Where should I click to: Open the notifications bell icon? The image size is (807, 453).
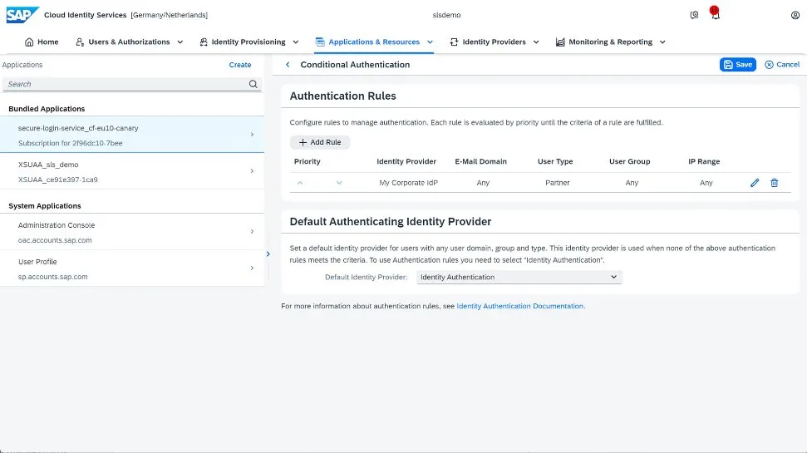click(715, 15)
